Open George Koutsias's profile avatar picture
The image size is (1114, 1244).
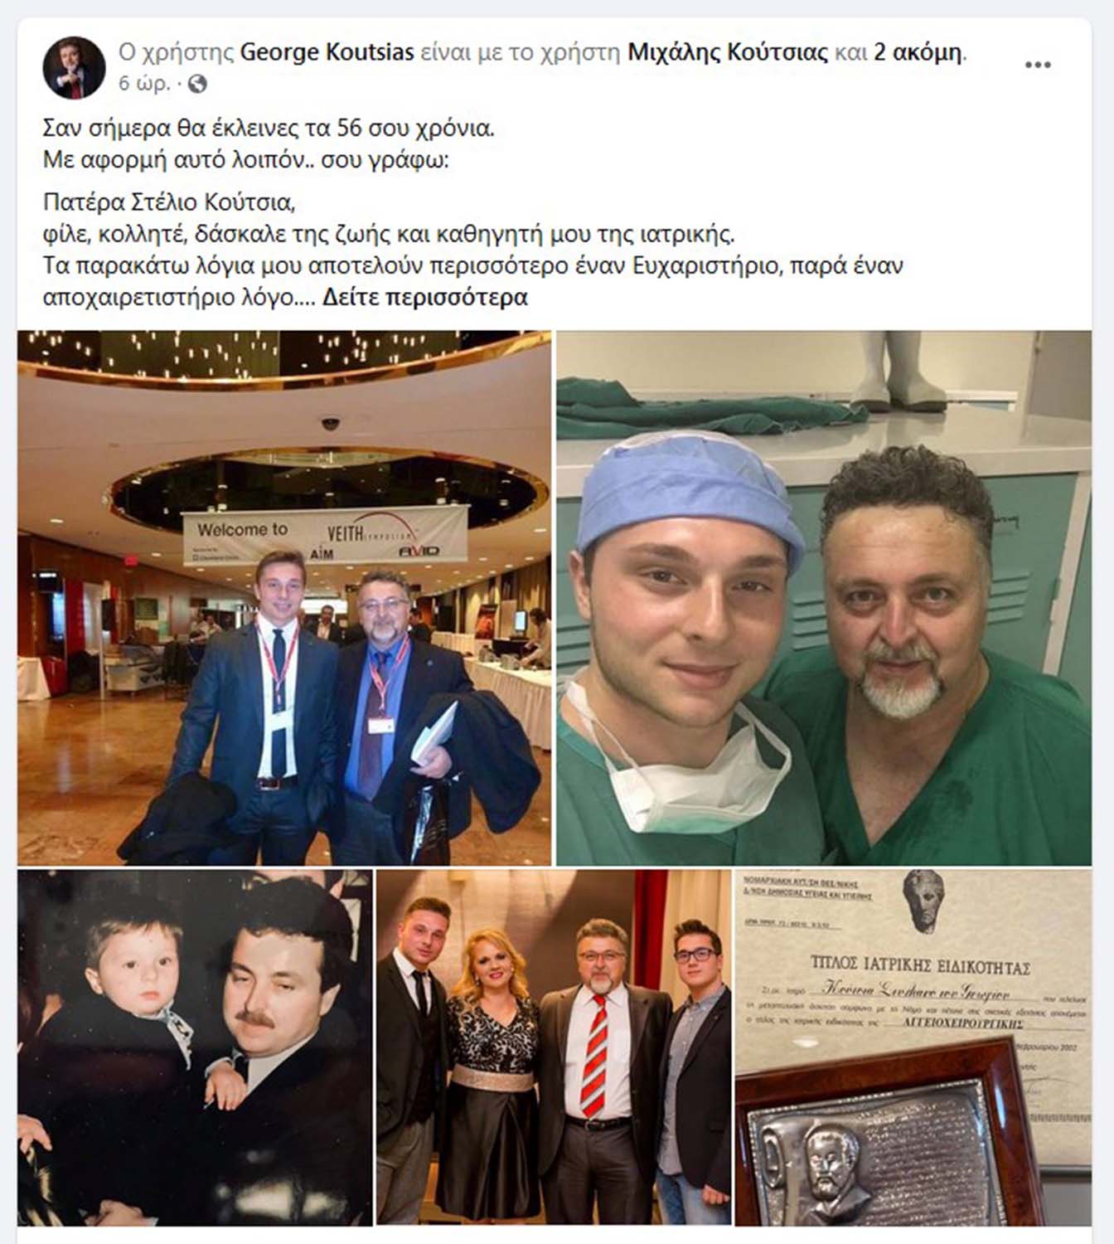[x=75, y=67]
